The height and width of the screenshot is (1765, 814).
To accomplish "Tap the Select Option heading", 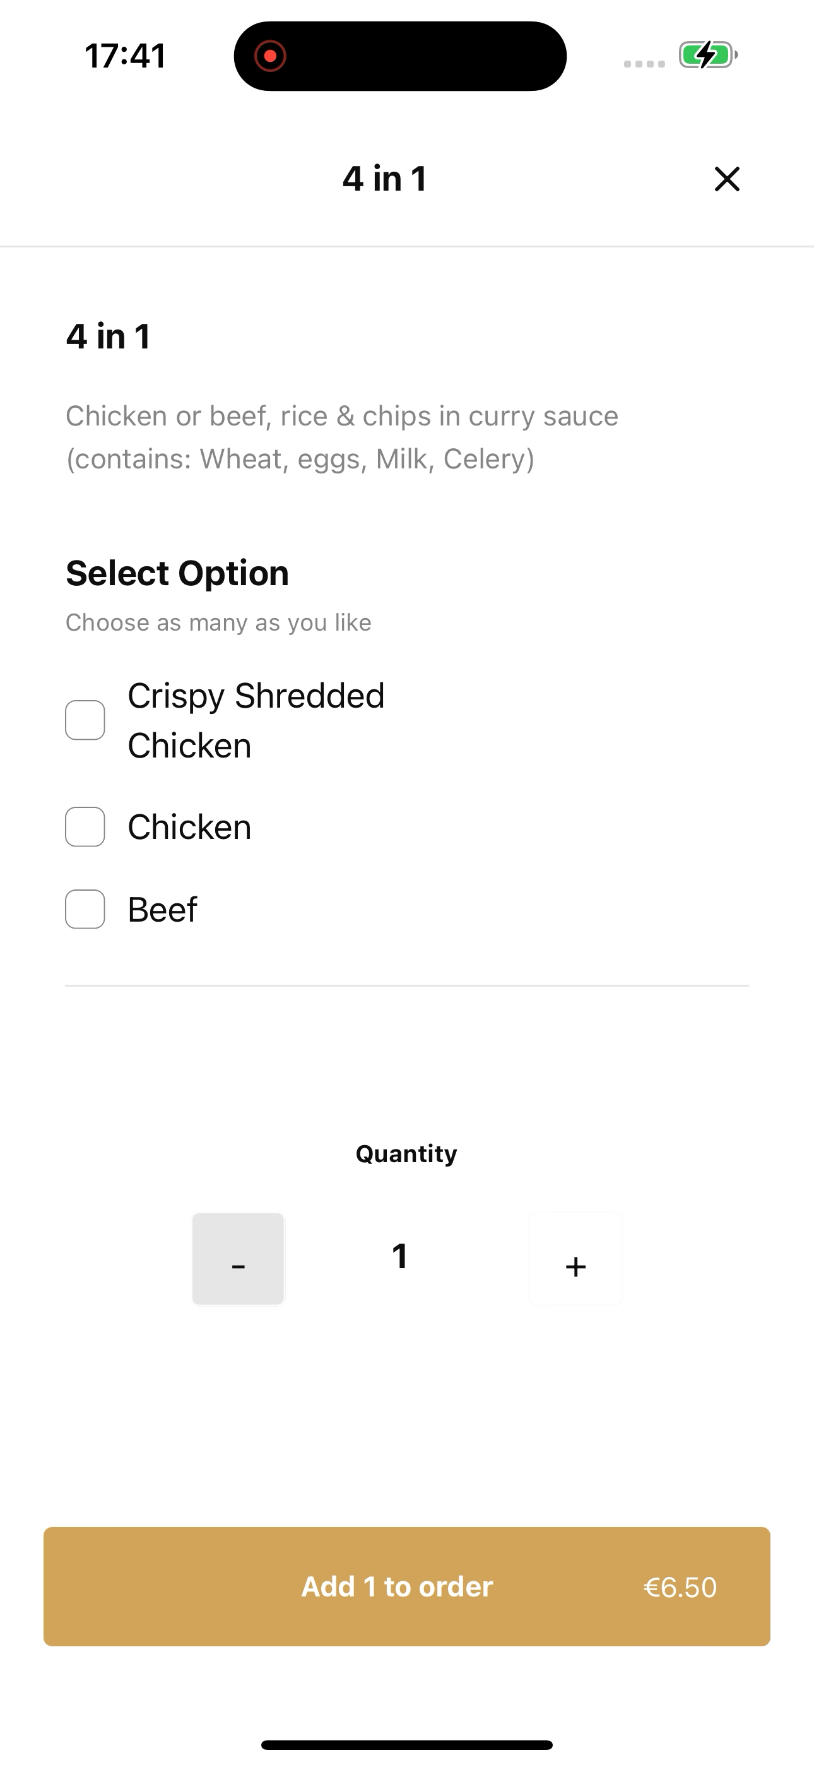I will click(x=177, y=573).
